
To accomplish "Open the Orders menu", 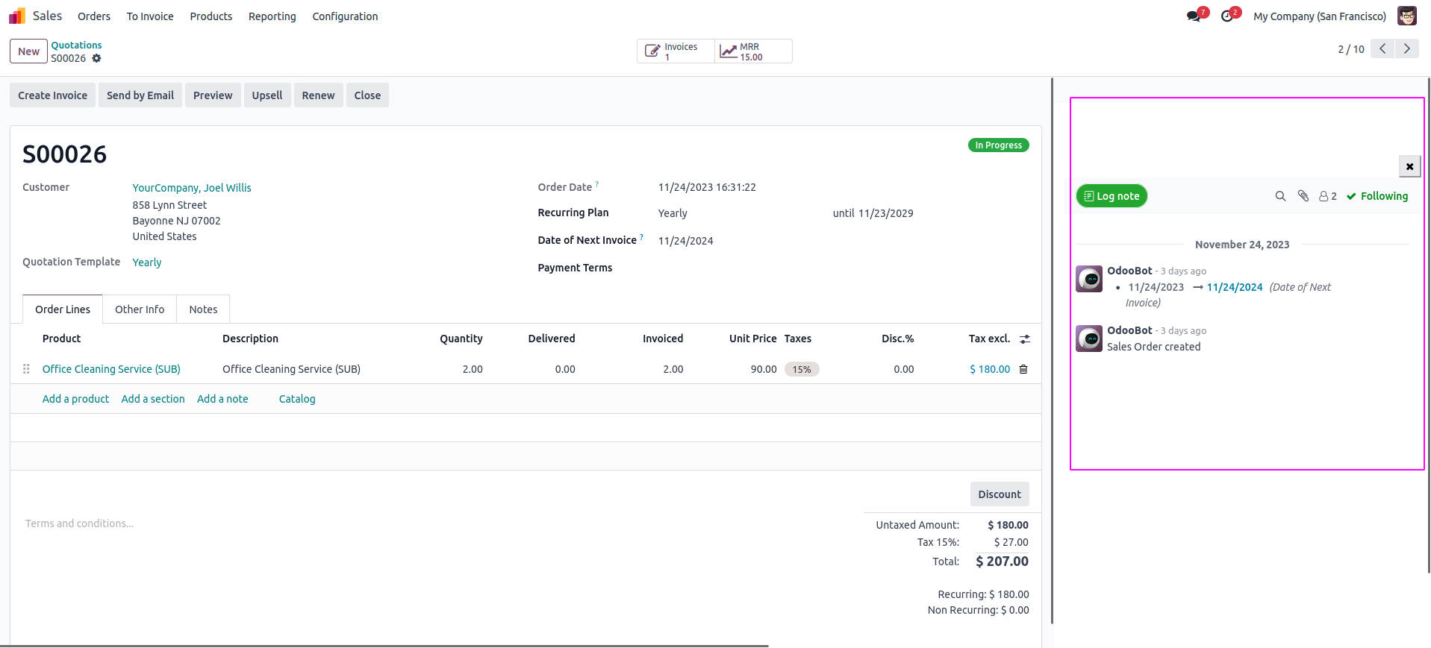I will (x=94, y=16).
